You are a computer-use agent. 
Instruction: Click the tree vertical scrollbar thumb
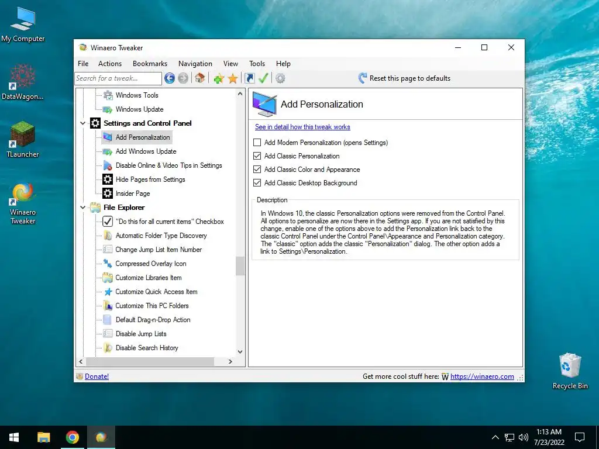240,266
